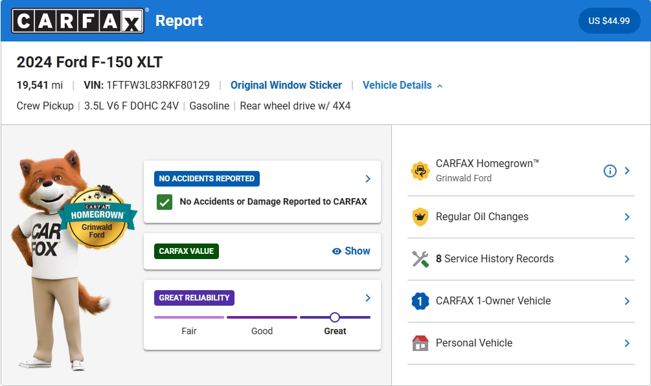Click the 'Report' header title text

coord(179,21)
